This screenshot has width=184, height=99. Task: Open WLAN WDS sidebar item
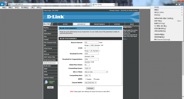[x=50, y=66]
